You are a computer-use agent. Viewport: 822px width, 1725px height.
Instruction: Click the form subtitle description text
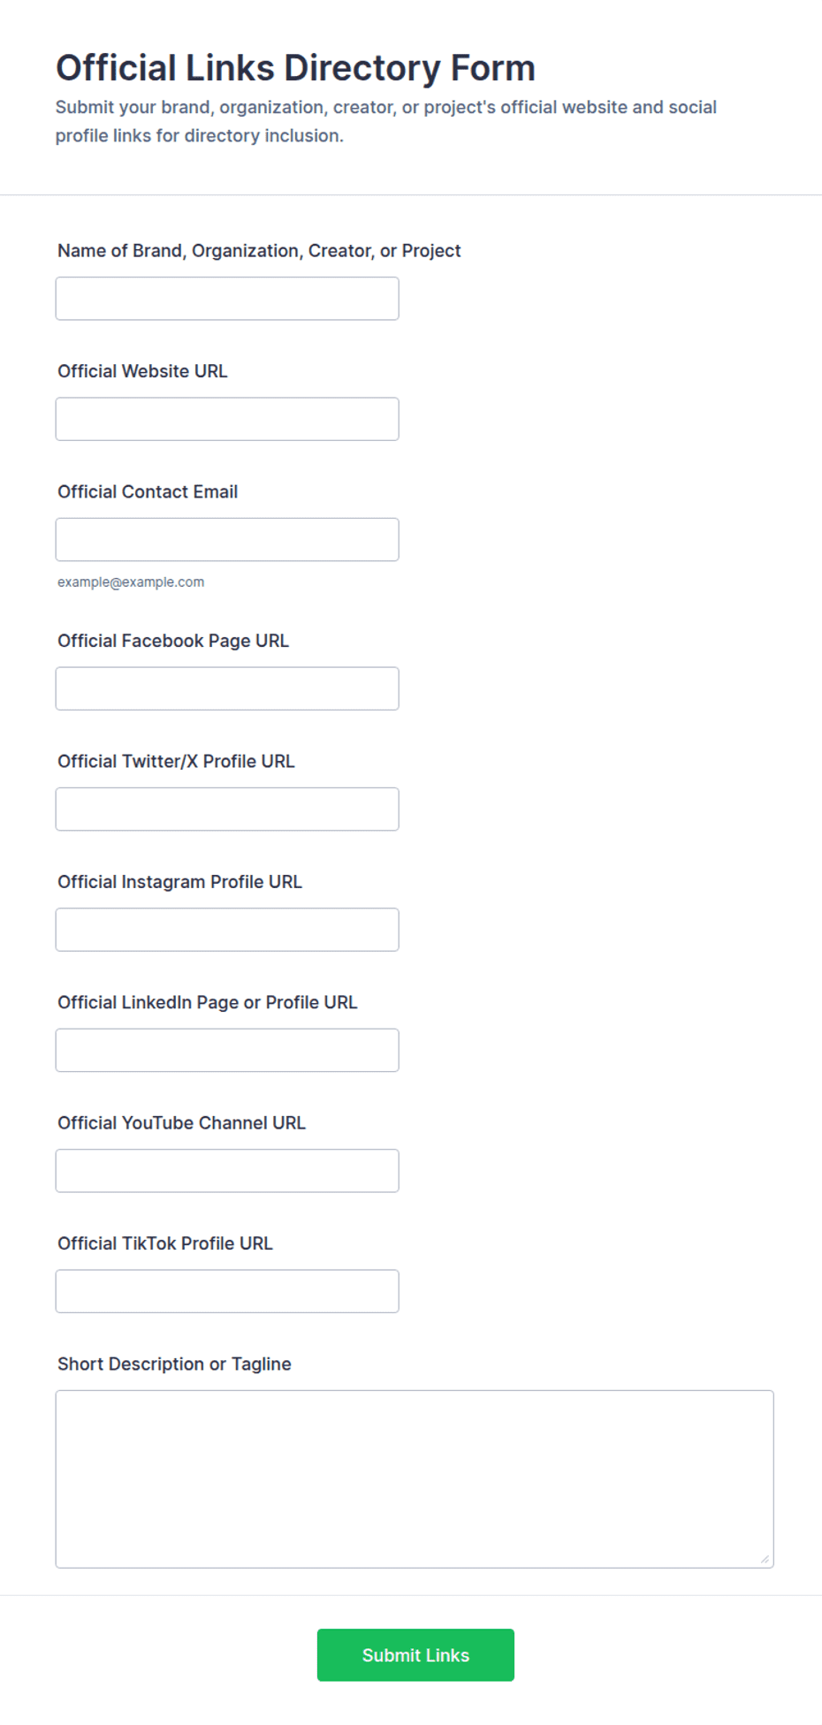click(386, 121)
